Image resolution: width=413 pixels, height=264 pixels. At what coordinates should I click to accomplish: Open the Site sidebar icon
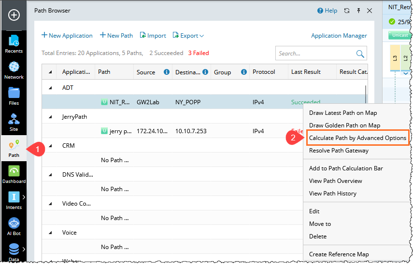14,122
